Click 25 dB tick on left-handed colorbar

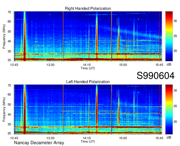point(175,106)
